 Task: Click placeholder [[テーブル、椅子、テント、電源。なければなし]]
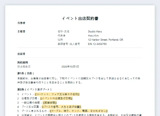tap(79, 111)
